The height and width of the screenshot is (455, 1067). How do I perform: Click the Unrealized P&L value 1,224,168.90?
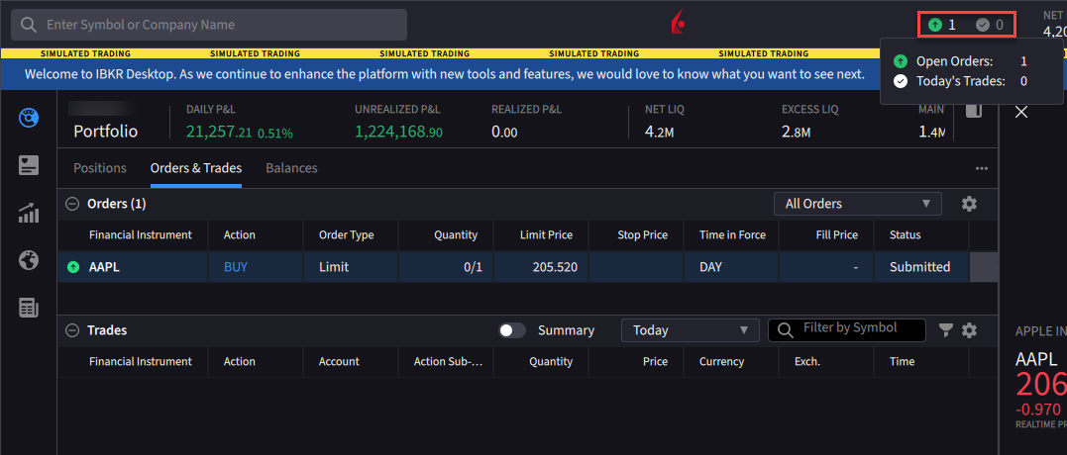coord(399,132)
